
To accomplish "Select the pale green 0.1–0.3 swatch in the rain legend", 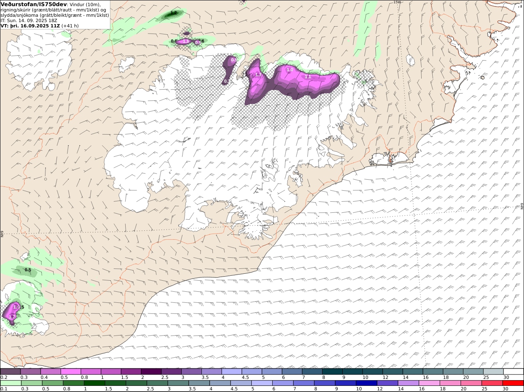I will pos(11,383).
